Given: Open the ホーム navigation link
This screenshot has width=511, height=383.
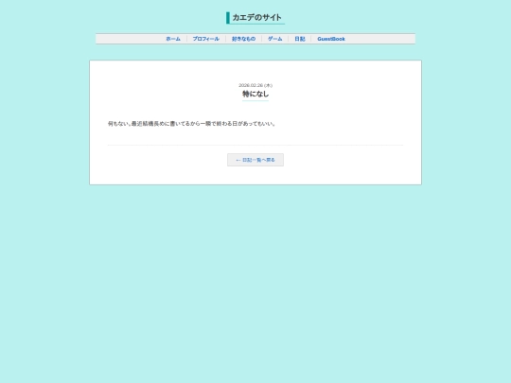Looking at the screenshot, I should coord(173,39).
